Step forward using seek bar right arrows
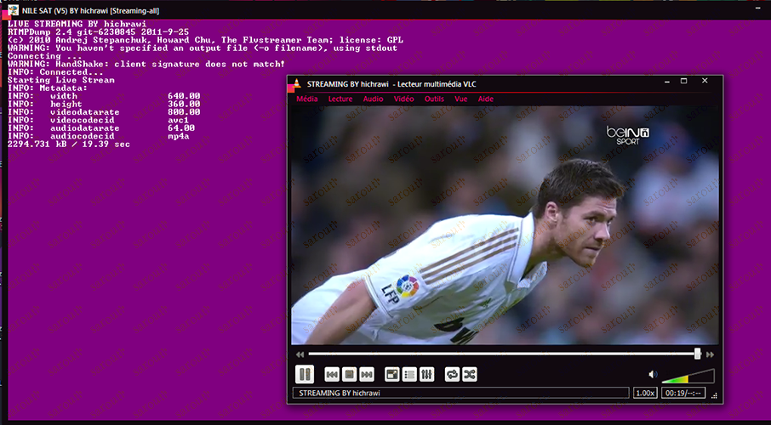The image size is (771, 425). point(710,354)
